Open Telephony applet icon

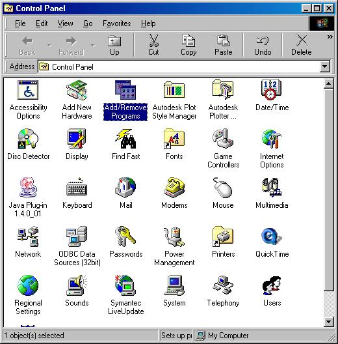click(x=223, y=285)
